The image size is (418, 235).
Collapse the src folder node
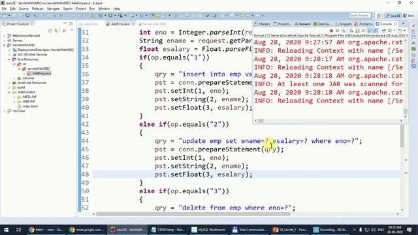click(14, 64)
